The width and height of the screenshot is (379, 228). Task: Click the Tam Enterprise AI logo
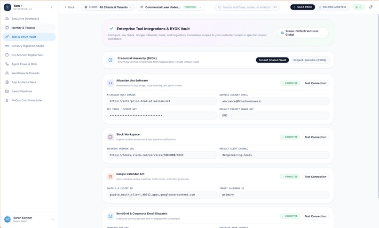tap(8, 7)
